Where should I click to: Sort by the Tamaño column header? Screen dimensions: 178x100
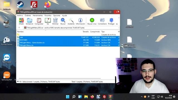point(86,32)
